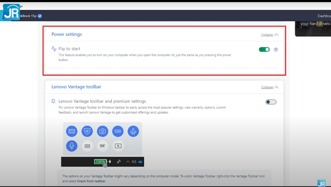Click the 'Lenovo Vantage toolbar and premium settings' label
The image size is (331, 187).
click(x=102, y=101)
